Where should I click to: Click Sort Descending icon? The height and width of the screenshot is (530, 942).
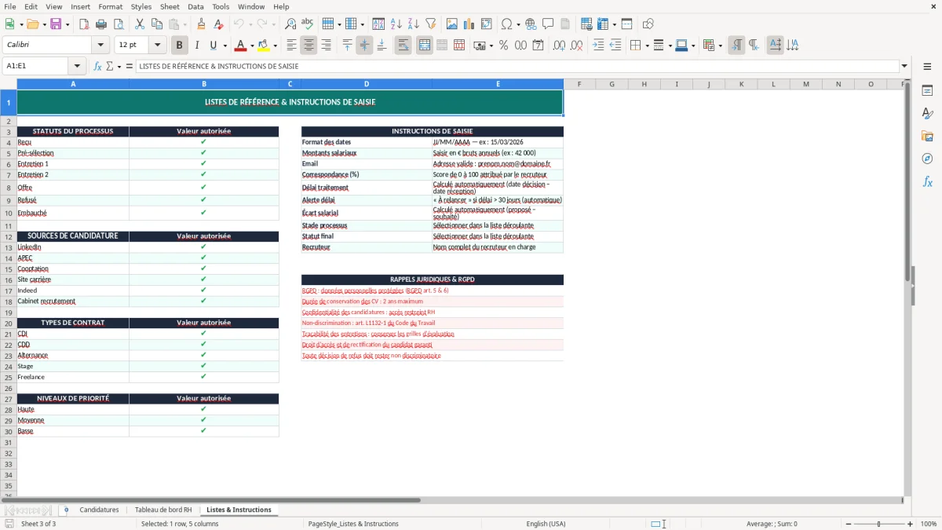414,24
